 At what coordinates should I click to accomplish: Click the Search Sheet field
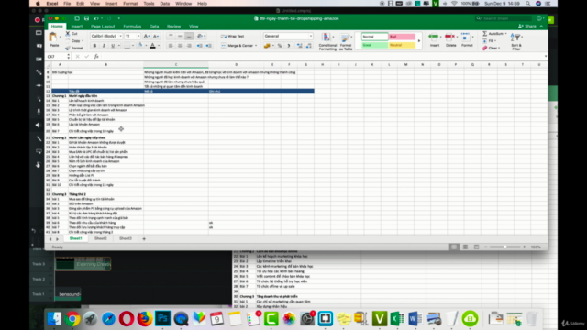point(504,18)
